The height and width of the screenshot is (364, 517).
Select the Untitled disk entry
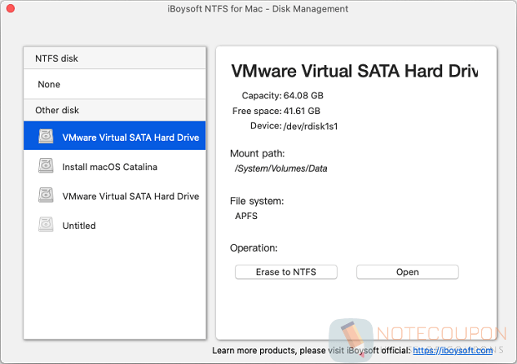[x=115, y=226]
